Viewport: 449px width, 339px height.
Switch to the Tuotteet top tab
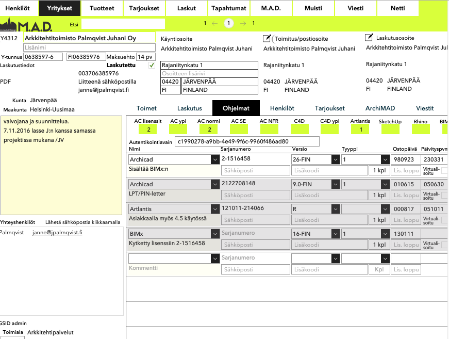pyautogui.click(x=102, y=8)
